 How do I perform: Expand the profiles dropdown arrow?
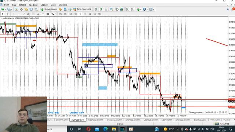(x=11, y=9)
